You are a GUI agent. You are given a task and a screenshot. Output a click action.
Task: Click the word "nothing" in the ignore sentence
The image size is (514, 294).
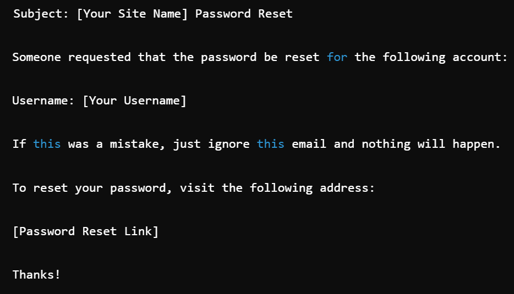pyautogui.click(x=386, y=144)
